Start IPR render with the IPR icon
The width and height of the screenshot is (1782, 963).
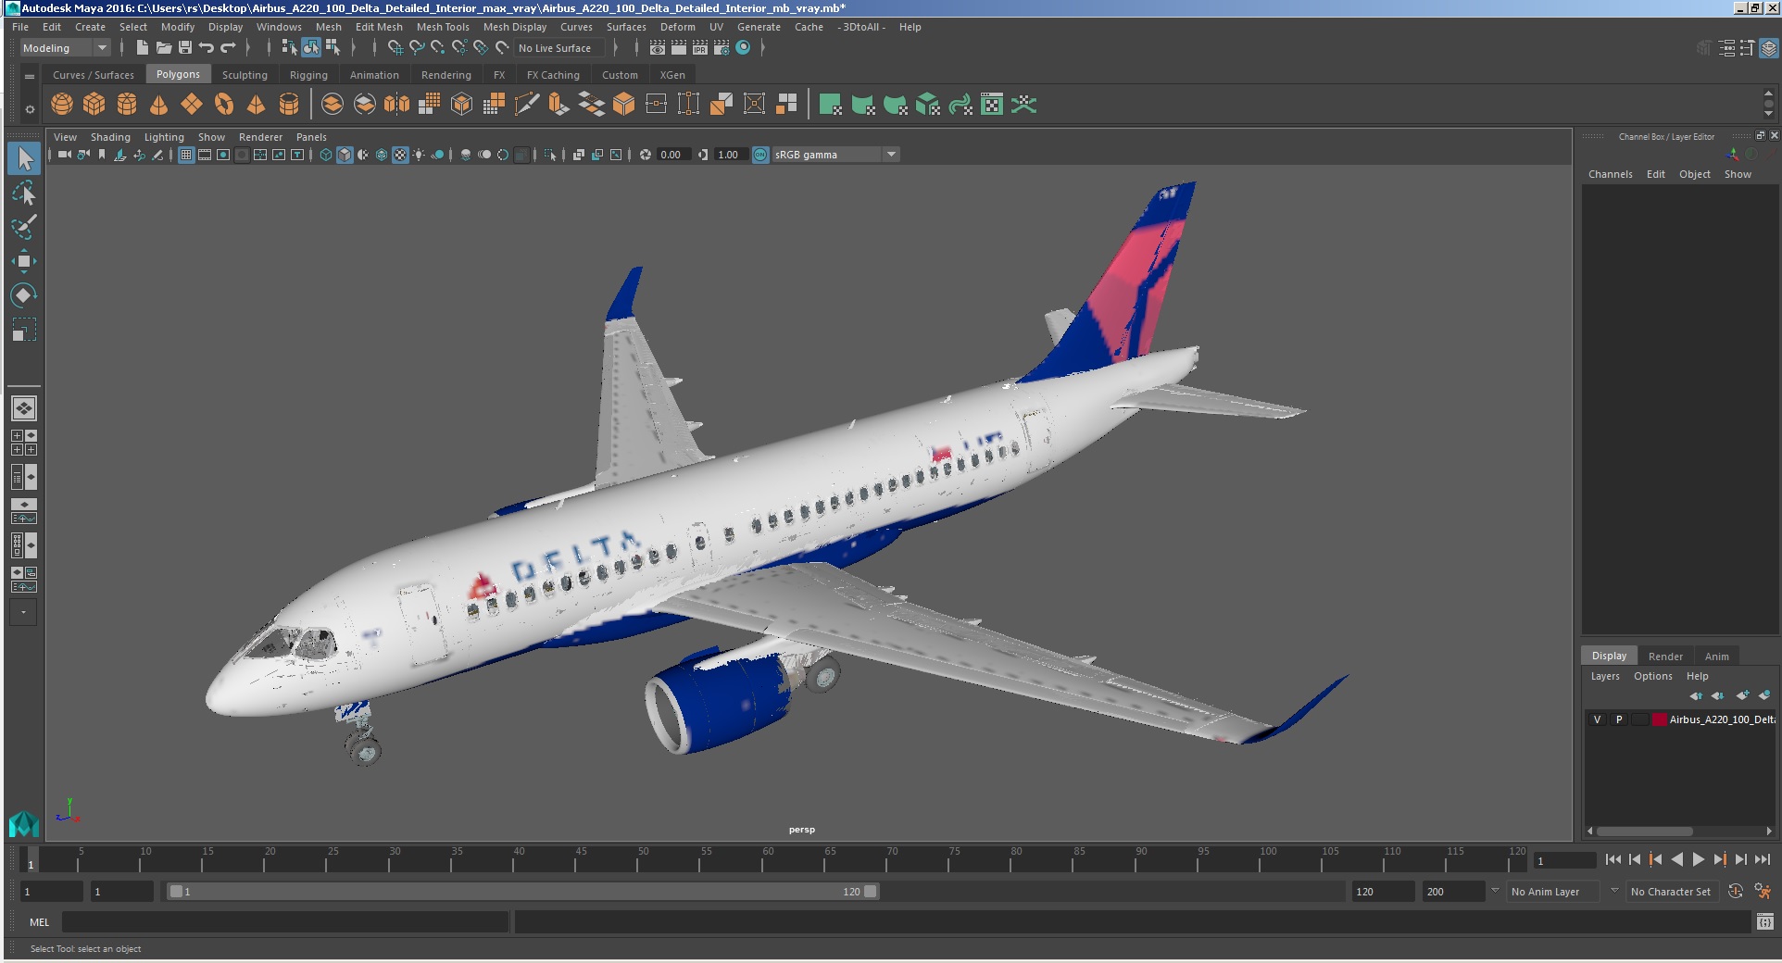click(700, 48)
